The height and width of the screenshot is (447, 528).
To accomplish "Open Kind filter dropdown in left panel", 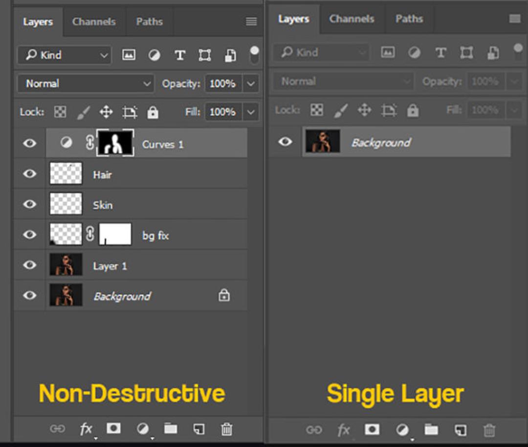I will point(65,55).
